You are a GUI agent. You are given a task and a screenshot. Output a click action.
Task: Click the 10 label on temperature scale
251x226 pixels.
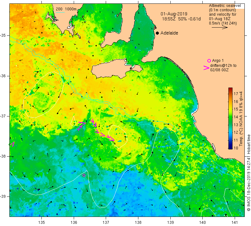(236, 148)
